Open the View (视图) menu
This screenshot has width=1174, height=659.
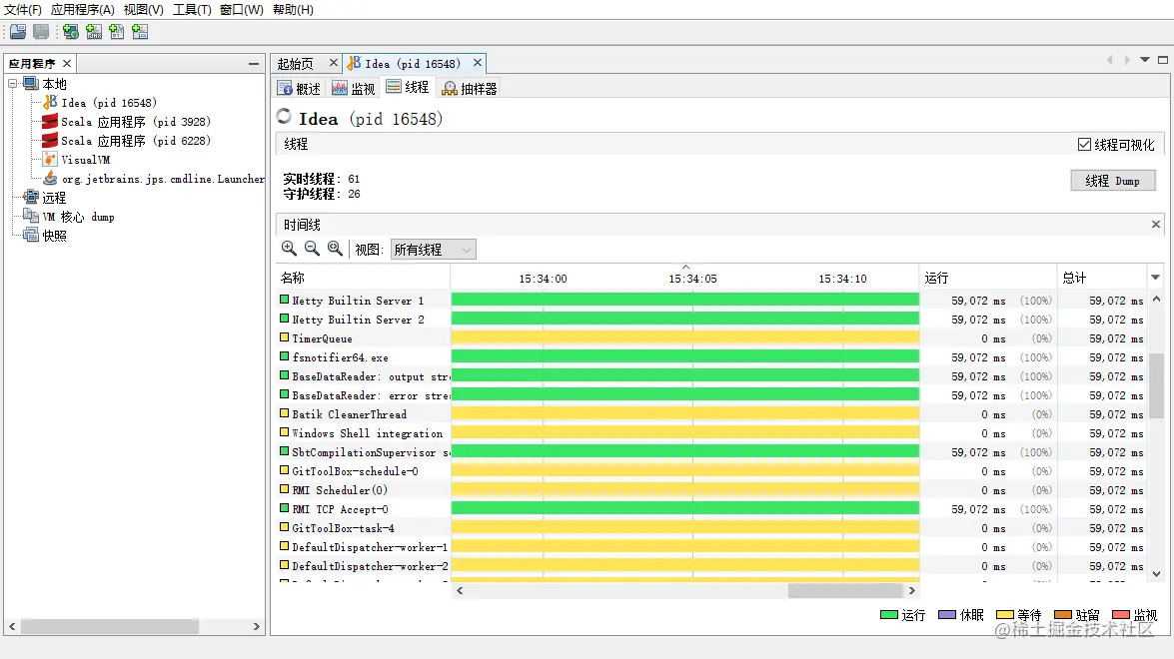[143, 10]
